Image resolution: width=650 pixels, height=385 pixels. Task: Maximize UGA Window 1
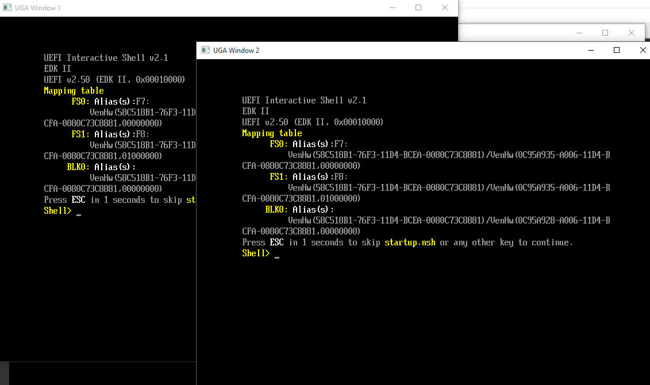[418, 7]
